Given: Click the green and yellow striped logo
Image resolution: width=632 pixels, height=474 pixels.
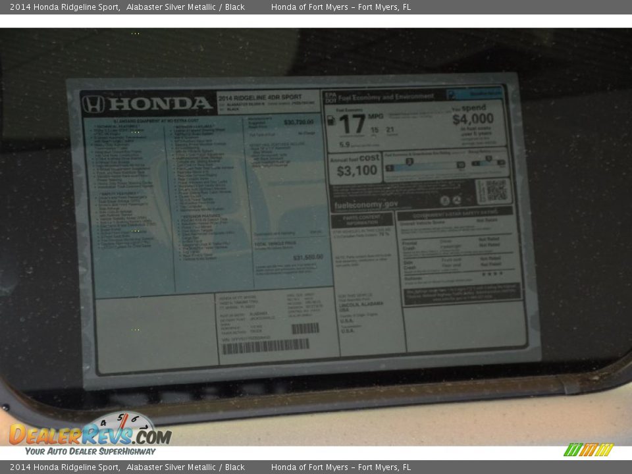Looking at the screenshot, I should 588,450.
